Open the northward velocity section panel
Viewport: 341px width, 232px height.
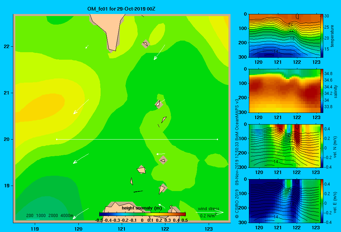pyautogui.click(x=284, y=146)
